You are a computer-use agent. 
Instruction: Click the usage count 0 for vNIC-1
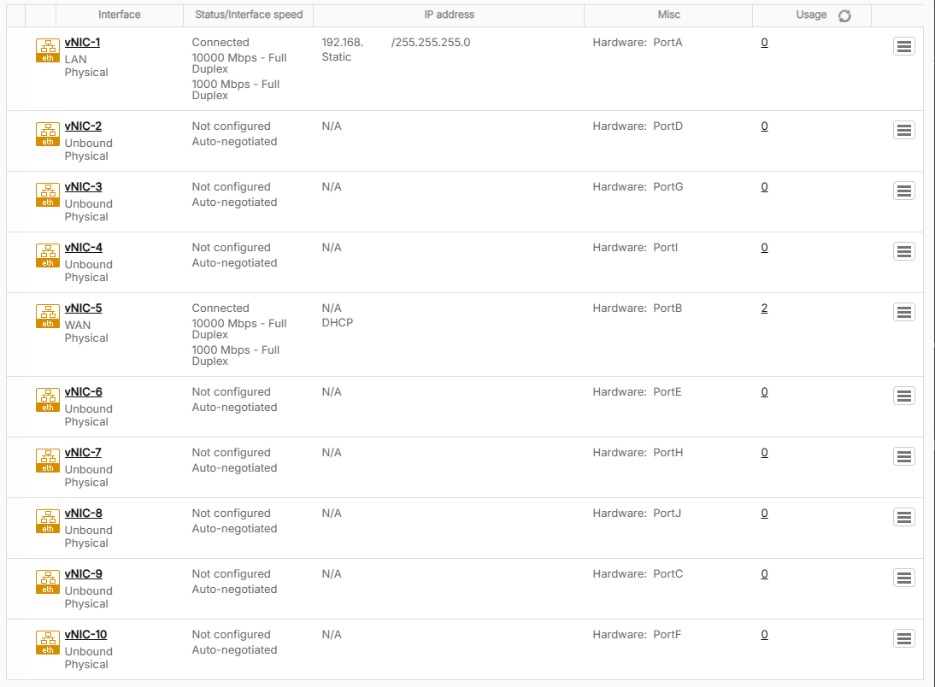(x=764, y=42)
